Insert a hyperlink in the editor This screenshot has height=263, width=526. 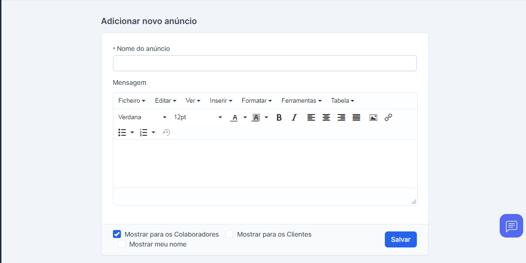388,117
